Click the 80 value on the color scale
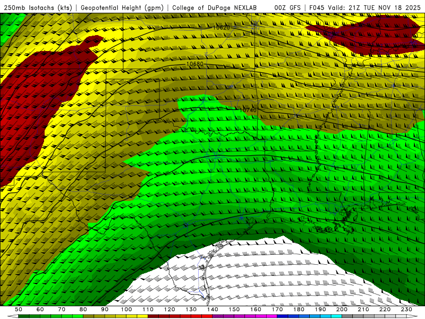Screen dimensions: 425x319 coord(83,309)
